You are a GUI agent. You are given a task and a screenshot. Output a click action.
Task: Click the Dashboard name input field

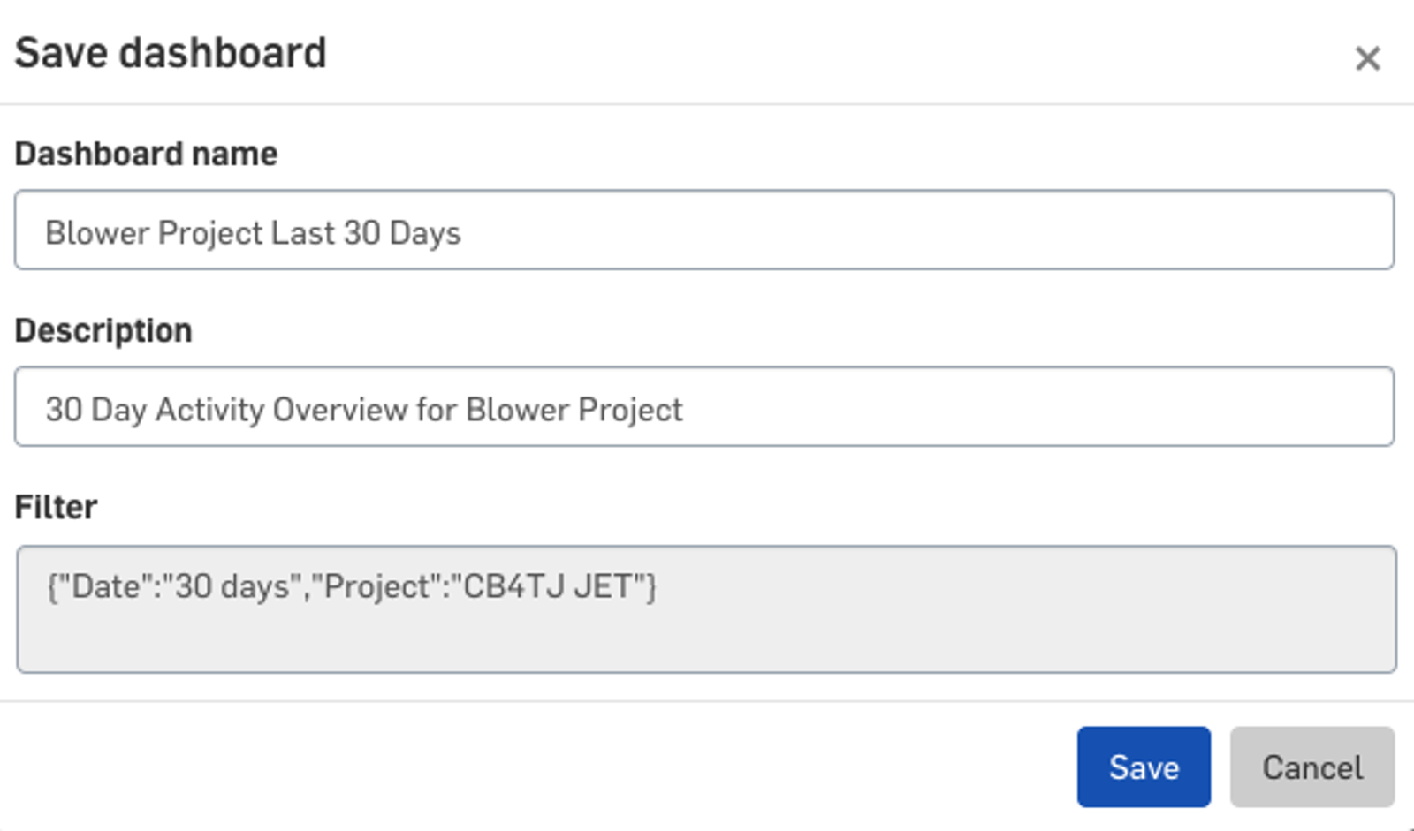pos(703,230)
